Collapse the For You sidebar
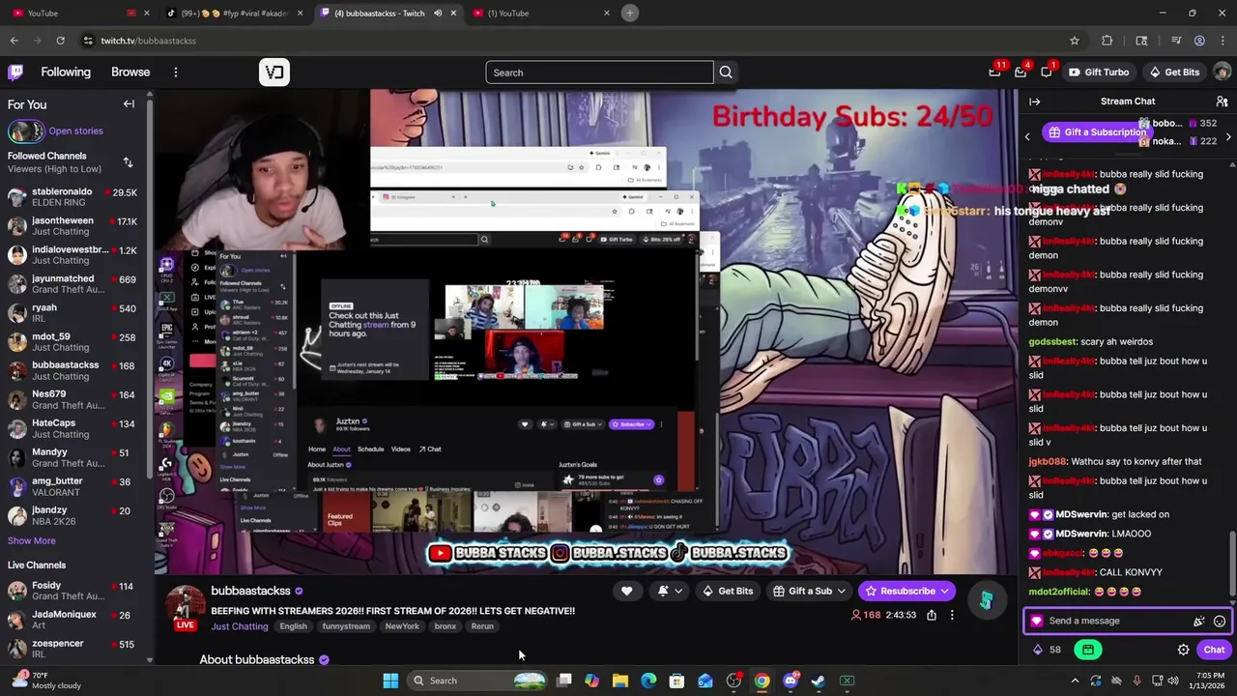Image resolution: width=1237 pixels, height=696 pixels. tap(129, 103)
